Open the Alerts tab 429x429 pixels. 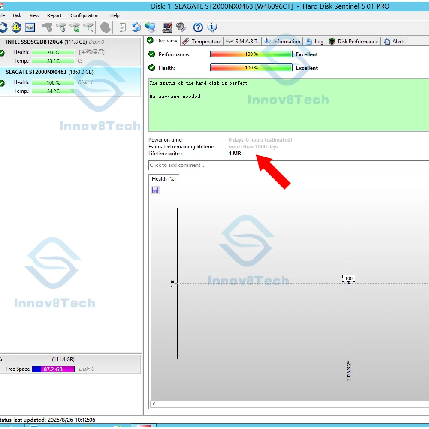click(x=394, y=42)
